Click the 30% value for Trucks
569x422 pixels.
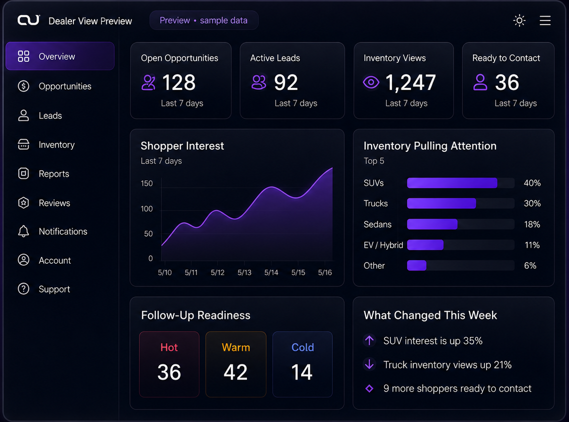532,203
